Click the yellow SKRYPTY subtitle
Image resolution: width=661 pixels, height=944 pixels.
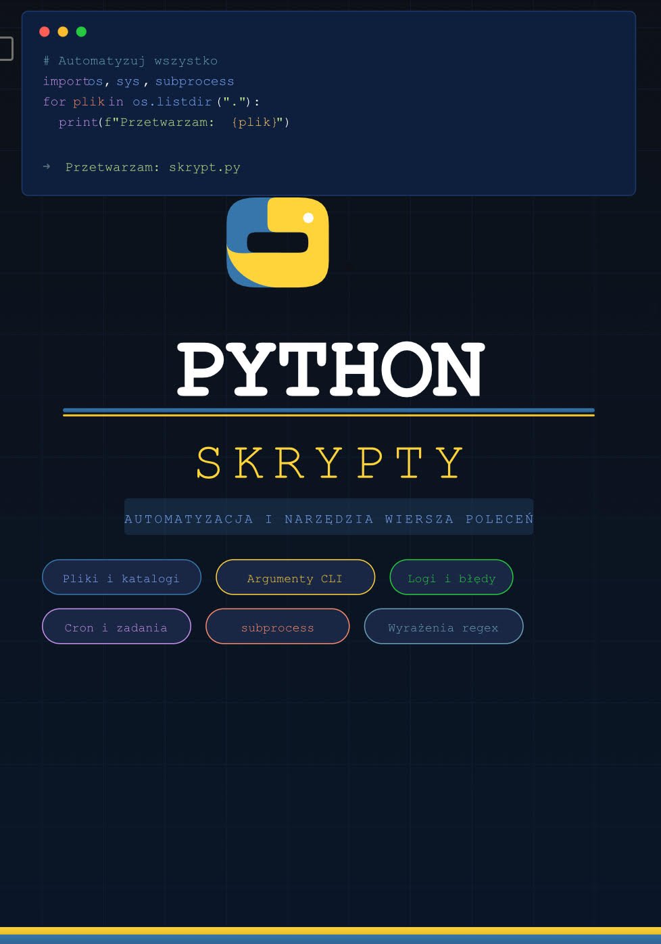point(330,463)
